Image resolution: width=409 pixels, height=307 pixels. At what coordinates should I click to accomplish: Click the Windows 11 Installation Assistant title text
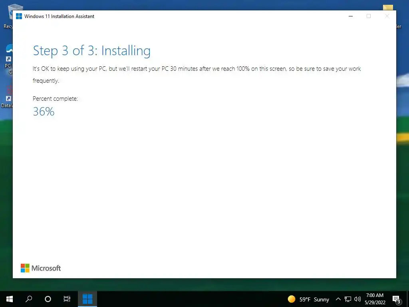click(59, 16)
